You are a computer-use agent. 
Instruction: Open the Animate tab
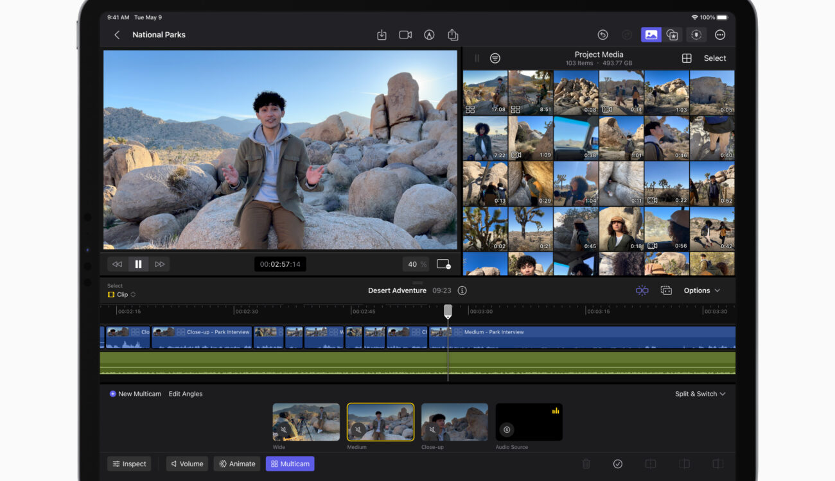[237, 464]
